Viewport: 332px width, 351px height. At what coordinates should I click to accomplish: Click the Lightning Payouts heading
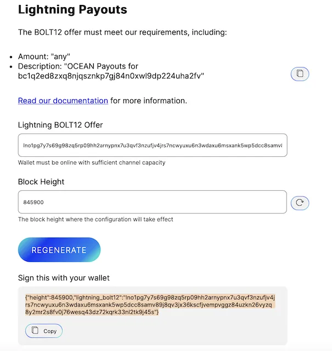click(72, 10)
